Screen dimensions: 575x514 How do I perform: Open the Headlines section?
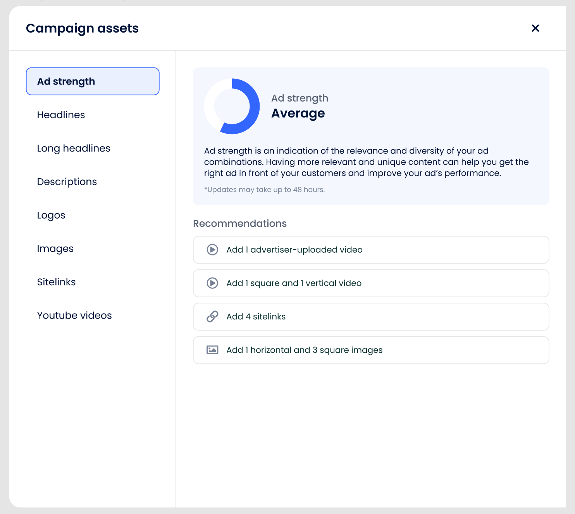(x=61, y=115)
